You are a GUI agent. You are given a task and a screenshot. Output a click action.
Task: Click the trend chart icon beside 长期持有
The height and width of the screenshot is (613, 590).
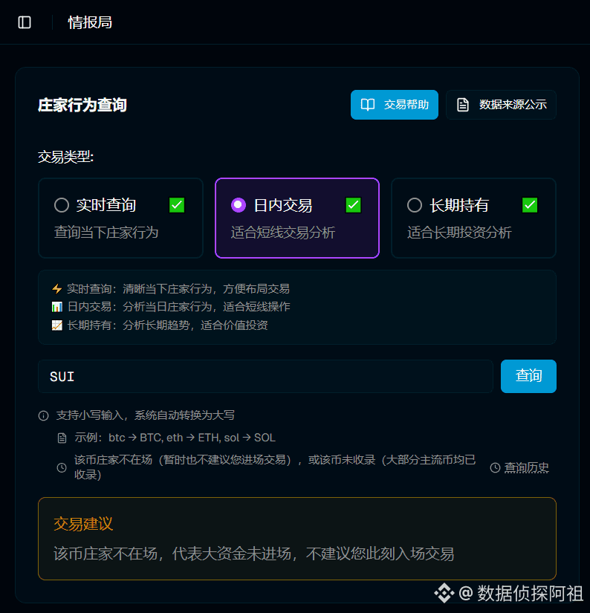tap(57, 325)
